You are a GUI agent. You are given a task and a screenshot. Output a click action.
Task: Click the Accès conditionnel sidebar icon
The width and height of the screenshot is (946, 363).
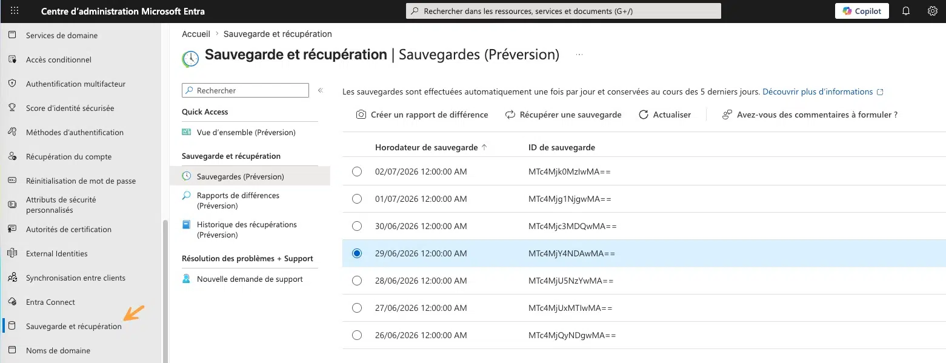click(12, 59)
